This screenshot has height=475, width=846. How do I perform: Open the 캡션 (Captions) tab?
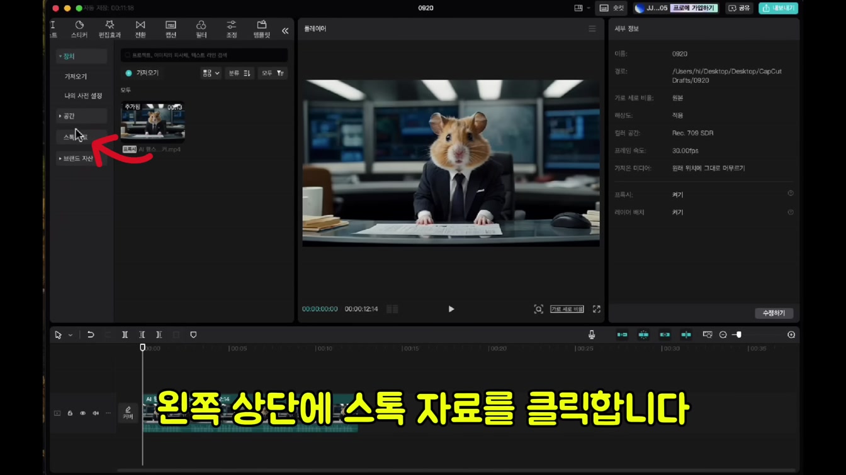[171, 29]
